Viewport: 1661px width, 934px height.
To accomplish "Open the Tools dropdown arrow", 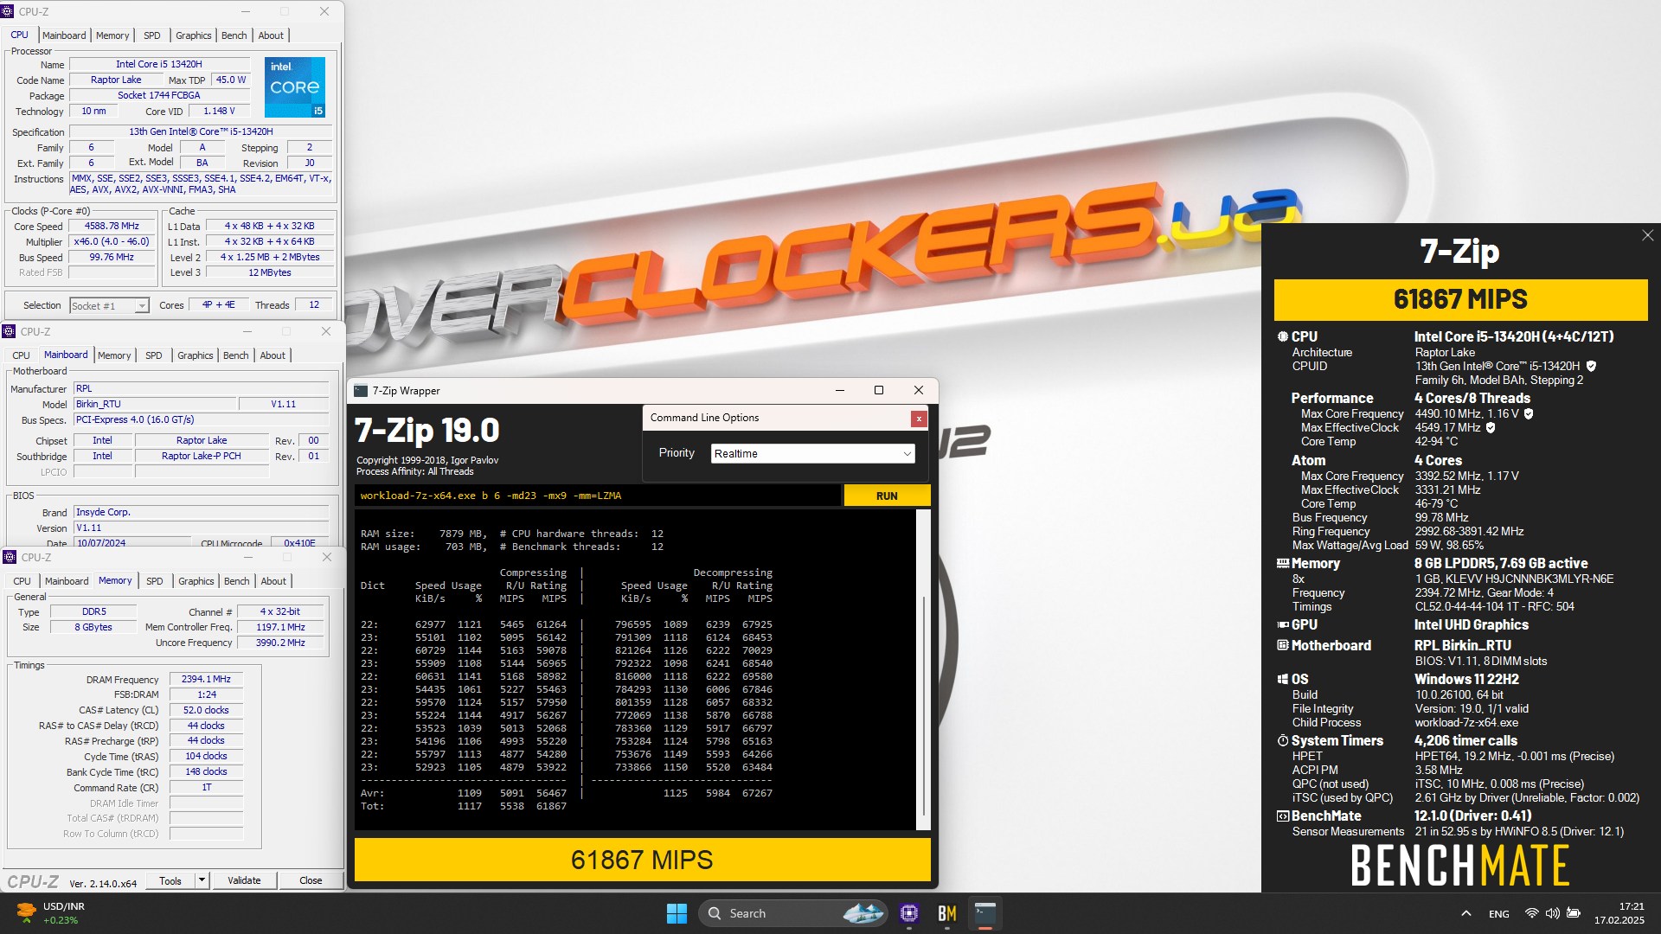I will pos(202,880).
